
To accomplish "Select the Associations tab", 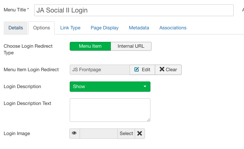I will [x=173, y=28].
